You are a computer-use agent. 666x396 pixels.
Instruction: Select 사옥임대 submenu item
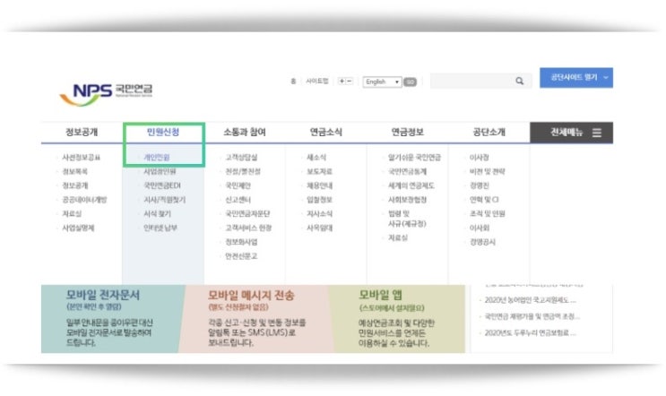(x=319, y=228)
